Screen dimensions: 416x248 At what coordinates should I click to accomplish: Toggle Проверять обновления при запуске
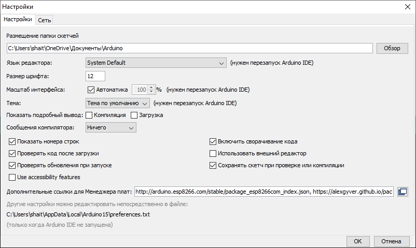tap(12, 165)
